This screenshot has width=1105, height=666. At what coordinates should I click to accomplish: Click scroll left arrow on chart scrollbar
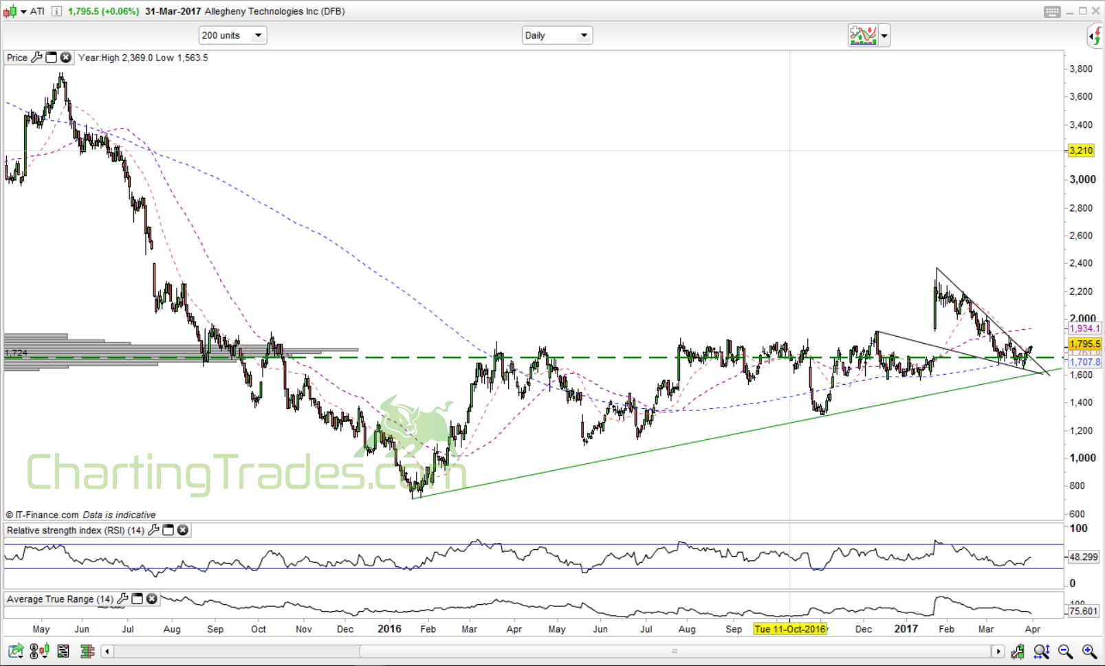[107, 651]
